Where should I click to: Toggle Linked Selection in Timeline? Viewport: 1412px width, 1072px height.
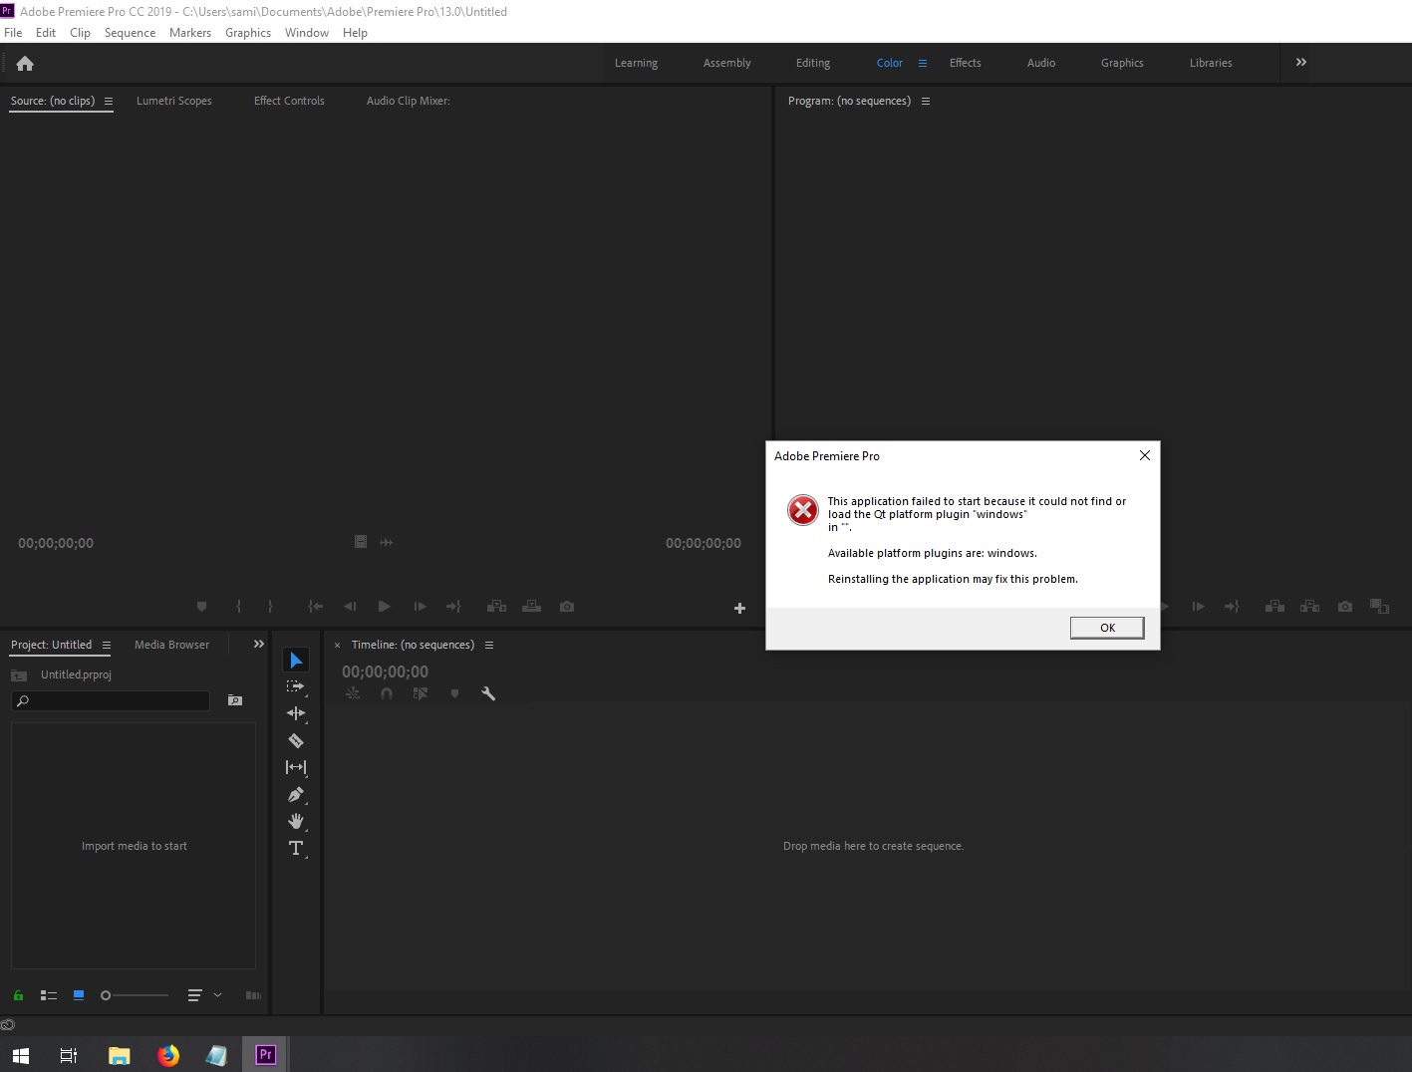(x=421, y=693)
